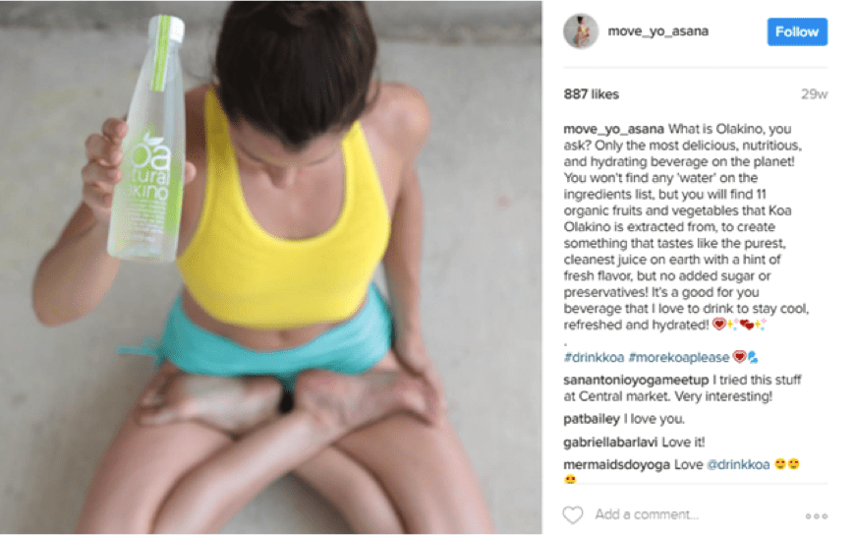Click the bottle in the post photo

147,140
